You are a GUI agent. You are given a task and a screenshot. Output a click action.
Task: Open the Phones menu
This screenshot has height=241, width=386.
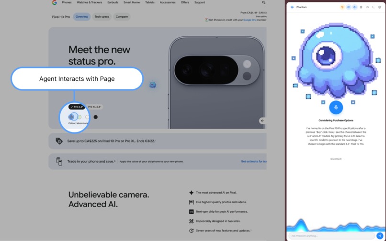point(67,2)
